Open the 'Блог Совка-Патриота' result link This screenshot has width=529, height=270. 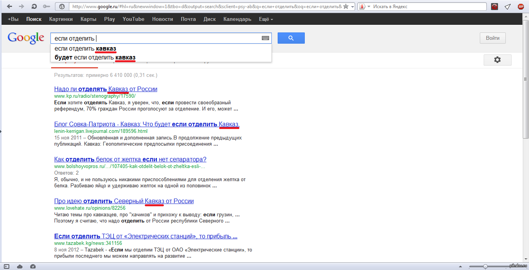(147, 124)
